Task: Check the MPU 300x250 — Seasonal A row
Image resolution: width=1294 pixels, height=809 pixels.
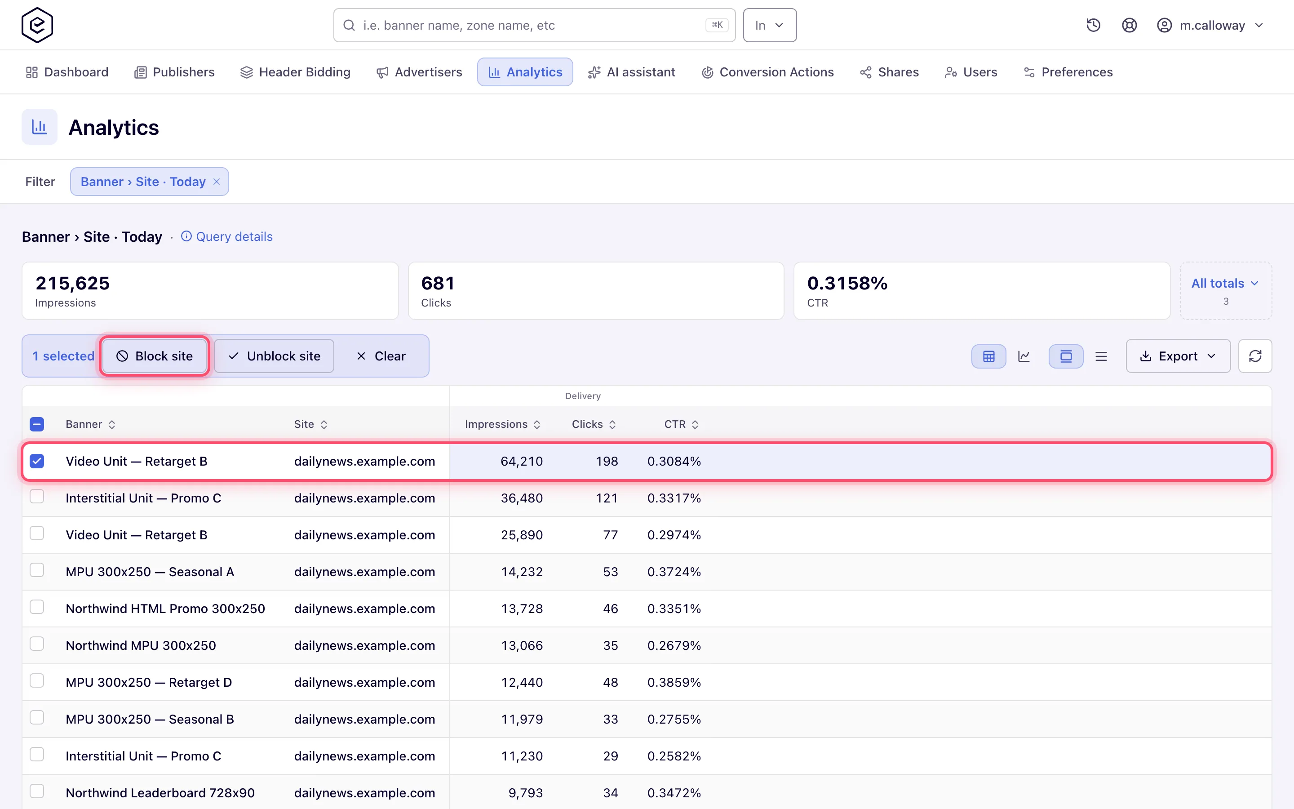Action: click(37, 570)
